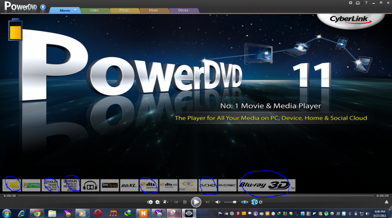This screenshot has height=218, width=392.
Task: Click the PowerDVD upgrade arrow icon
Action: [43, 7]
